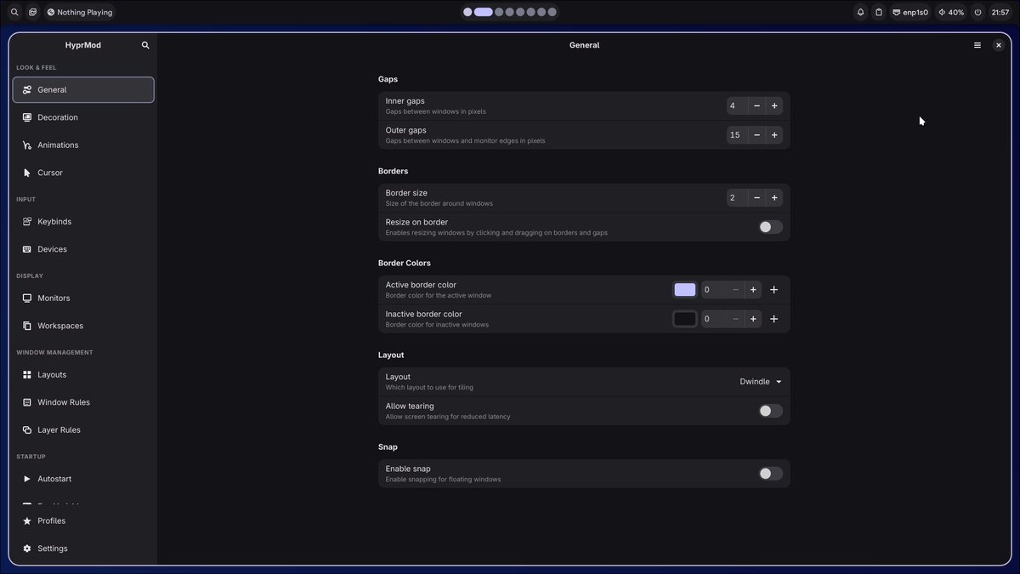Screen dimensions: 1020x574
Task: Open the Decoration settings page
Action: point(83,117)
